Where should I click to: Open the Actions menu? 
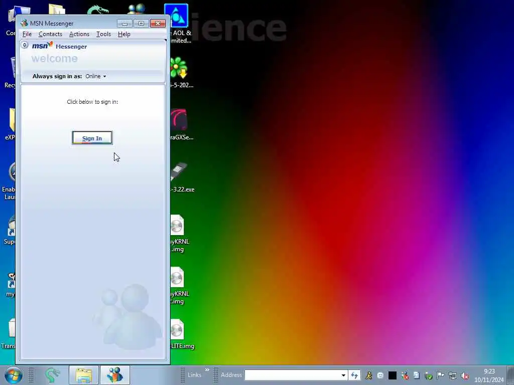tap(79, 34)
